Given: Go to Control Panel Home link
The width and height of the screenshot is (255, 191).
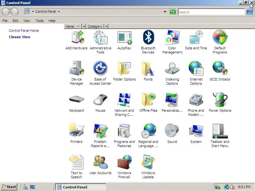Looking at the screenshot, I should [24, 31].
